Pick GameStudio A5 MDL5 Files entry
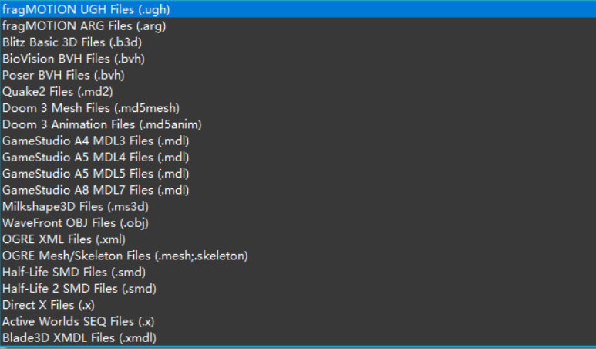The image size is (596, 349). coord(298,174)
